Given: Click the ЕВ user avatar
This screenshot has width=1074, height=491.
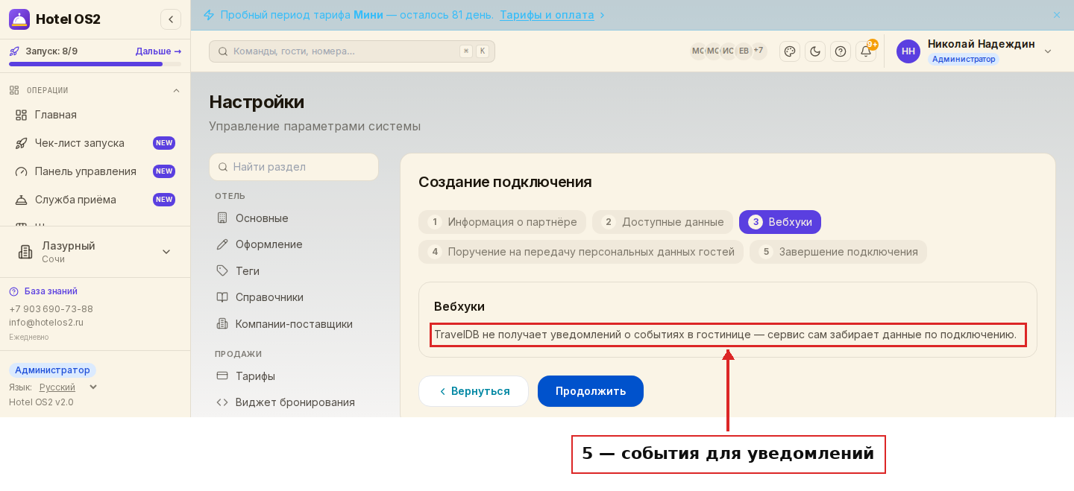Looking at the screenshot, I should click(x=744, y=51).
